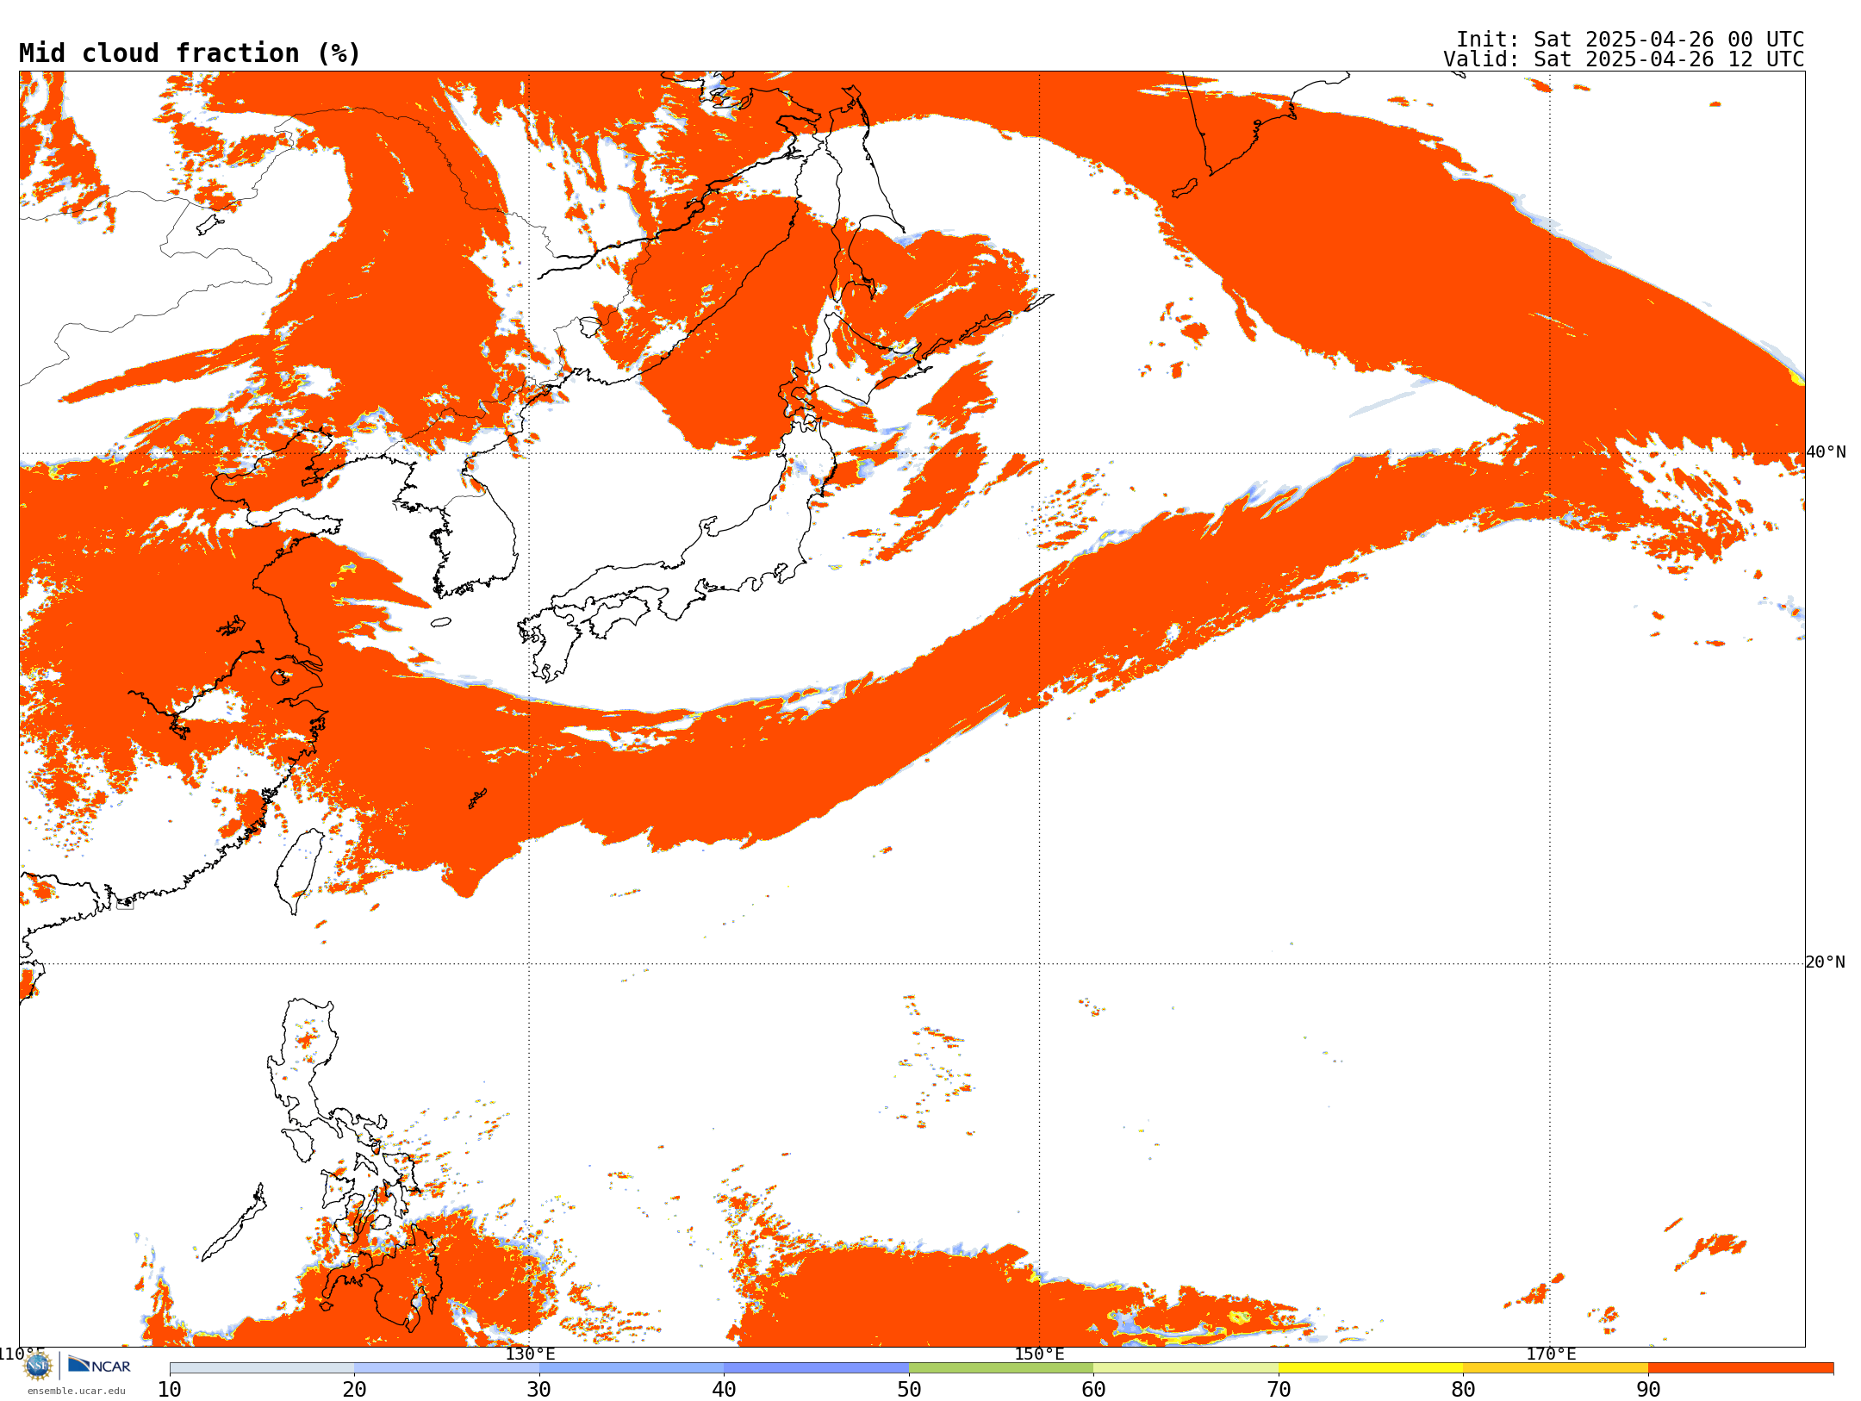Image resolution: width=1861 pixels, height=1401 pixels.
Task: Select the 50-60 green colorbar segment
Action: [1001, 1368]
